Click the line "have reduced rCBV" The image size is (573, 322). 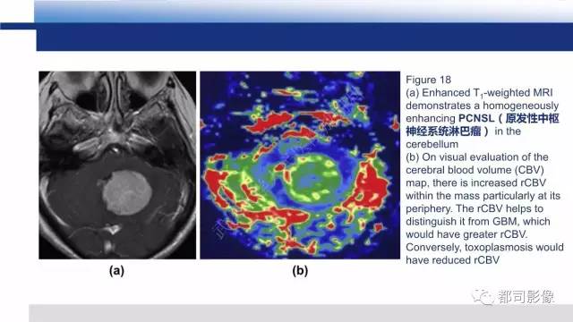(x=452, y=260)
